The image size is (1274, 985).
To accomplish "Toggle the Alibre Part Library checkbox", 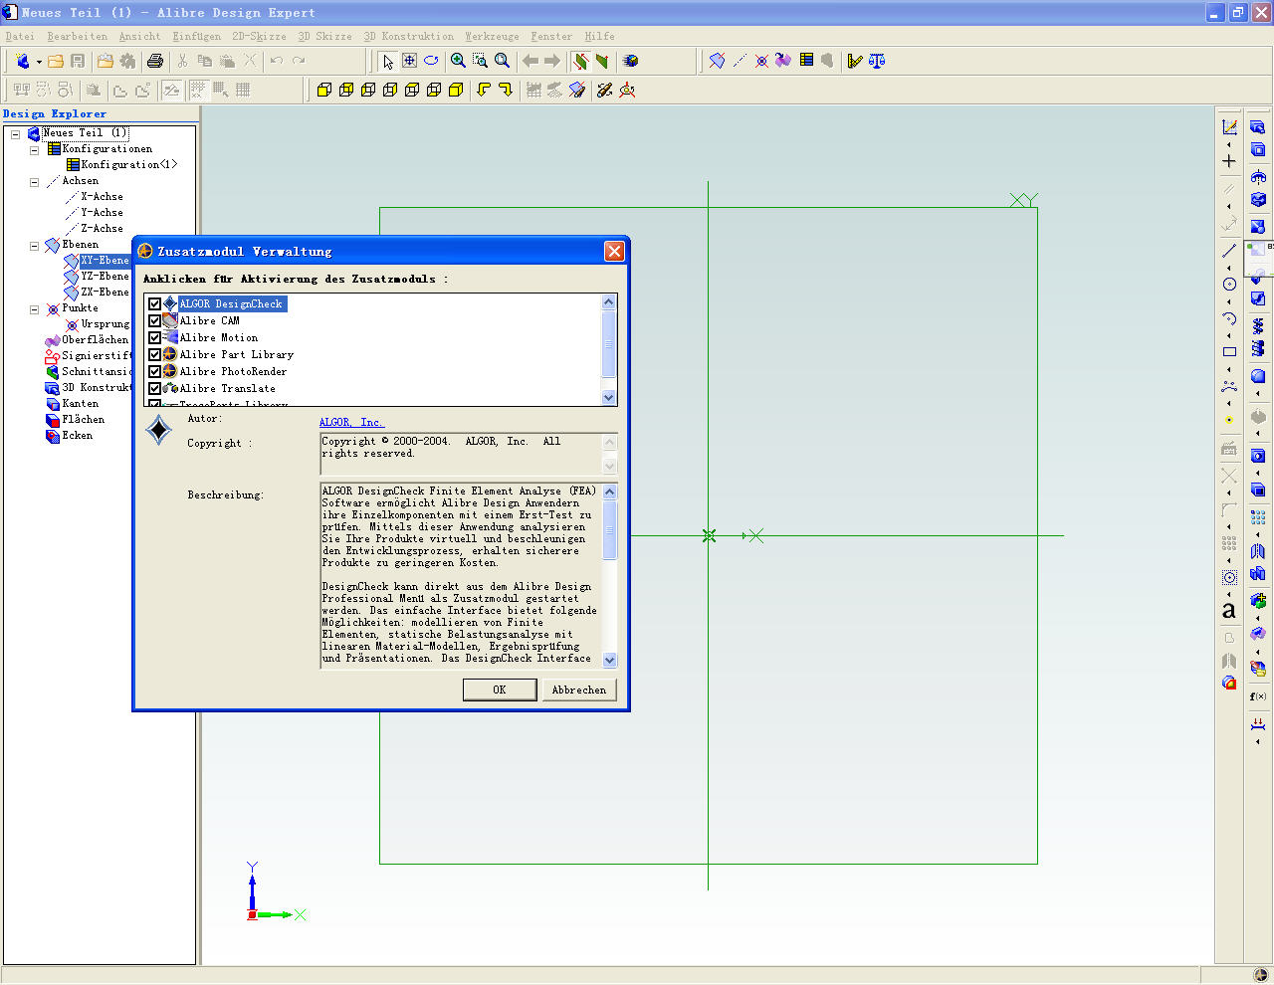I will click(154, 355).
